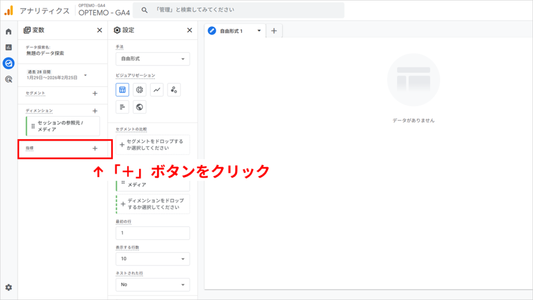
Task: Select the line chart visualization
Action: point(156,90)
